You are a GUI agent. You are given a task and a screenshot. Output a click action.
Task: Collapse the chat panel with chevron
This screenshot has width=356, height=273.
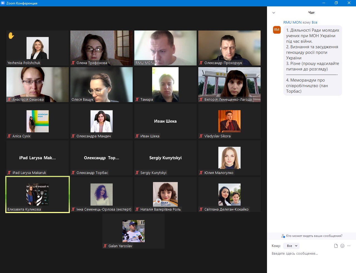(x=274, y=13)
